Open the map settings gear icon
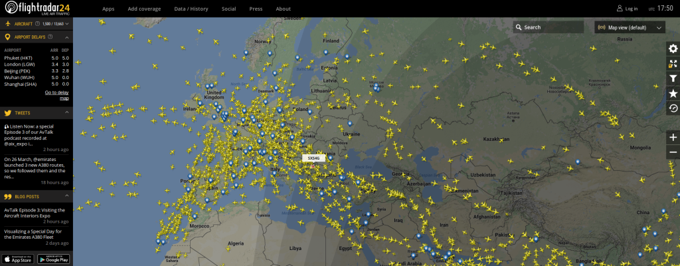Image resolution: width=680 pixels, height=266 pixels. click(x=673, y=49)
